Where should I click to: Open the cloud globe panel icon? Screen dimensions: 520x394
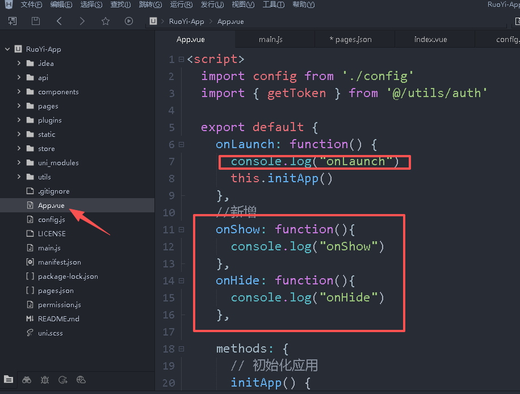pos(81,380)
